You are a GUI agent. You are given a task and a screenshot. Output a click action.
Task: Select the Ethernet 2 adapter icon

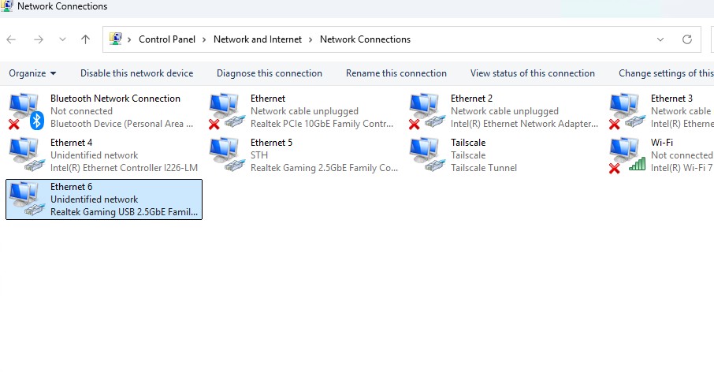[x=424, y=110]
